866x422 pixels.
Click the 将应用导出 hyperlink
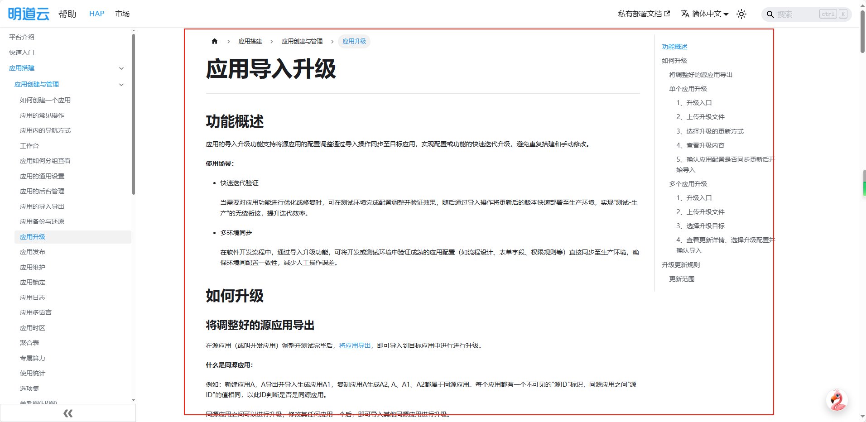[x=355, y=345]
